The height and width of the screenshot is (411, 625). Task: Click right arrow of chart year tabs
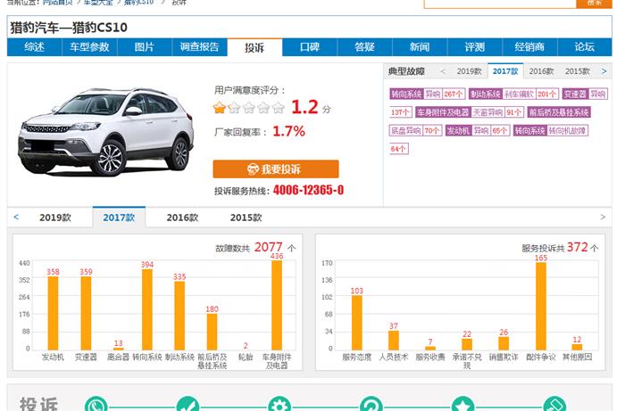(603, 218)
